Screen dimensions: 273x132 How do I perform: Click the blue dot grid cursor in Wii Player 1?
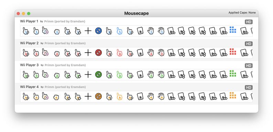click(x=233, y=30)
